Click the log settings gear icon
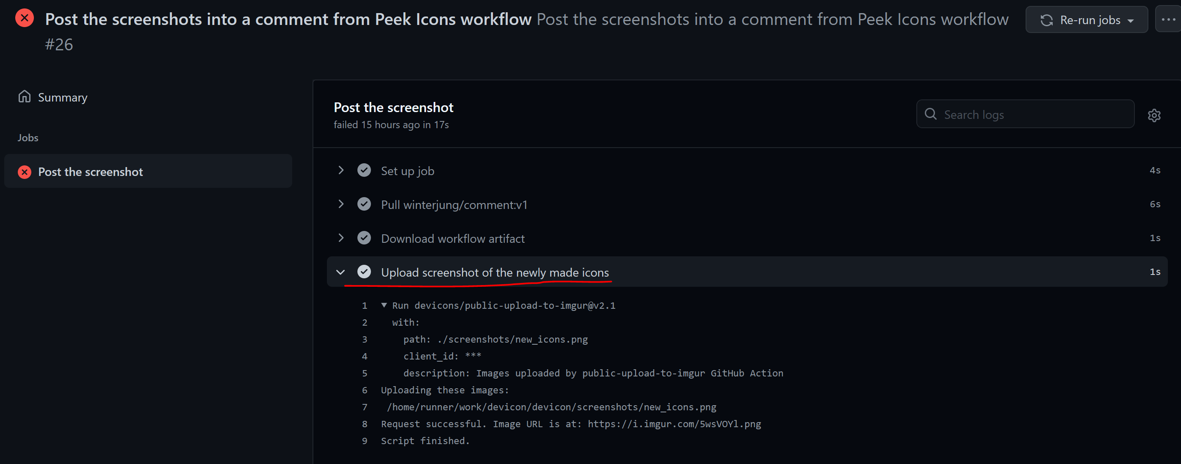This screenshot has height=464, width=1181. (1153, 115)
